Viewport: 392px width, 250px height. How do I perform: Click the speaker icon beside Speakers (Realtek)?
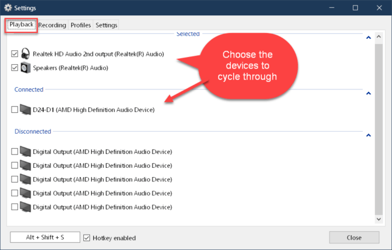pyautogui.click(x=26, y=67)
